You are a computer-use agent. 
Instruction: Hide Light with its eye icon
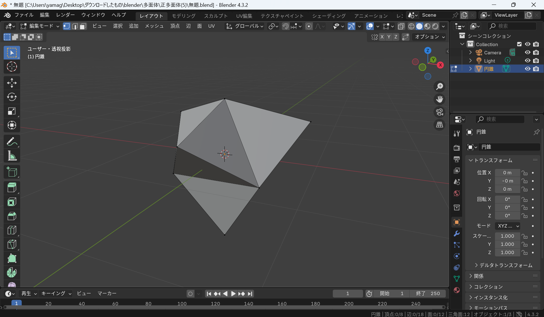click(528, 61)
